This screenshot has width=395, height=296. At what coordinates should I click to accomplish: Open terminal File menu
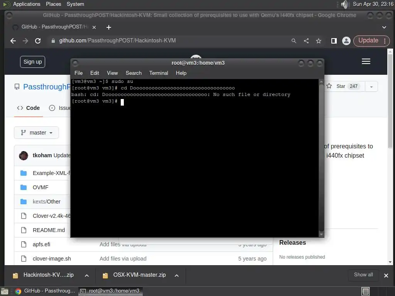[78, 73]
